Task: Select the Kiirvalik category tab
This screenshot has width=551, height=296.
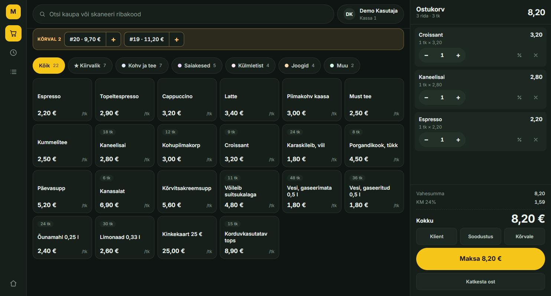Action: 90,66
